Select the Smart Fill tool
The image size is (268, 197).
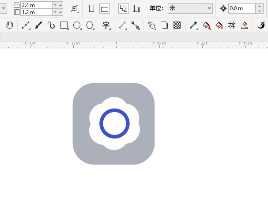[x=219, y=25]
